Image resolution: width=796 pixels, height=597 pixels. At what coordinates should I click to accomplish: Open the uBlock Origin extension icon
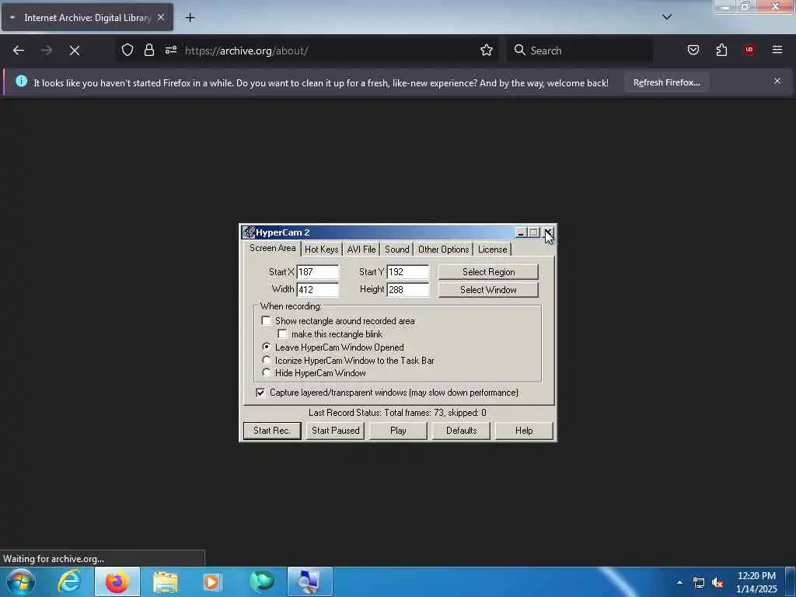click(749, 50)
